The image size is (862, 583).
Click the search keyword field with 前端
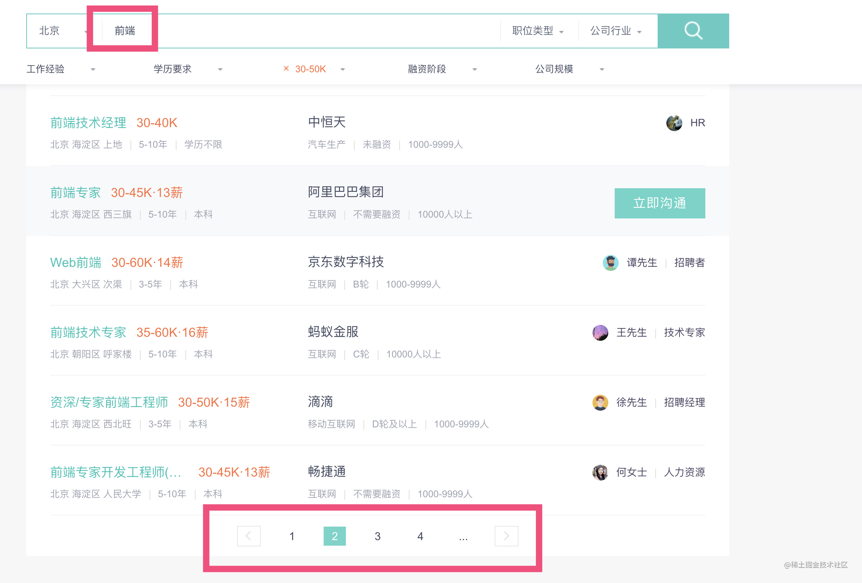(x=301, y=31)
